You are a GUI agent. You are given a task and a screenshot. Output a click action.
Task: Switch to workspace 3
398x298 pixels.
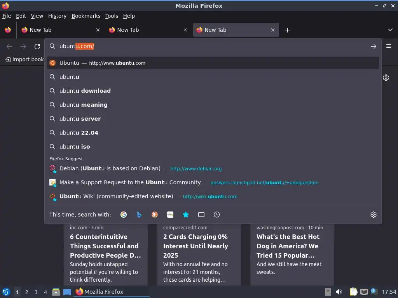coord(36,292)
